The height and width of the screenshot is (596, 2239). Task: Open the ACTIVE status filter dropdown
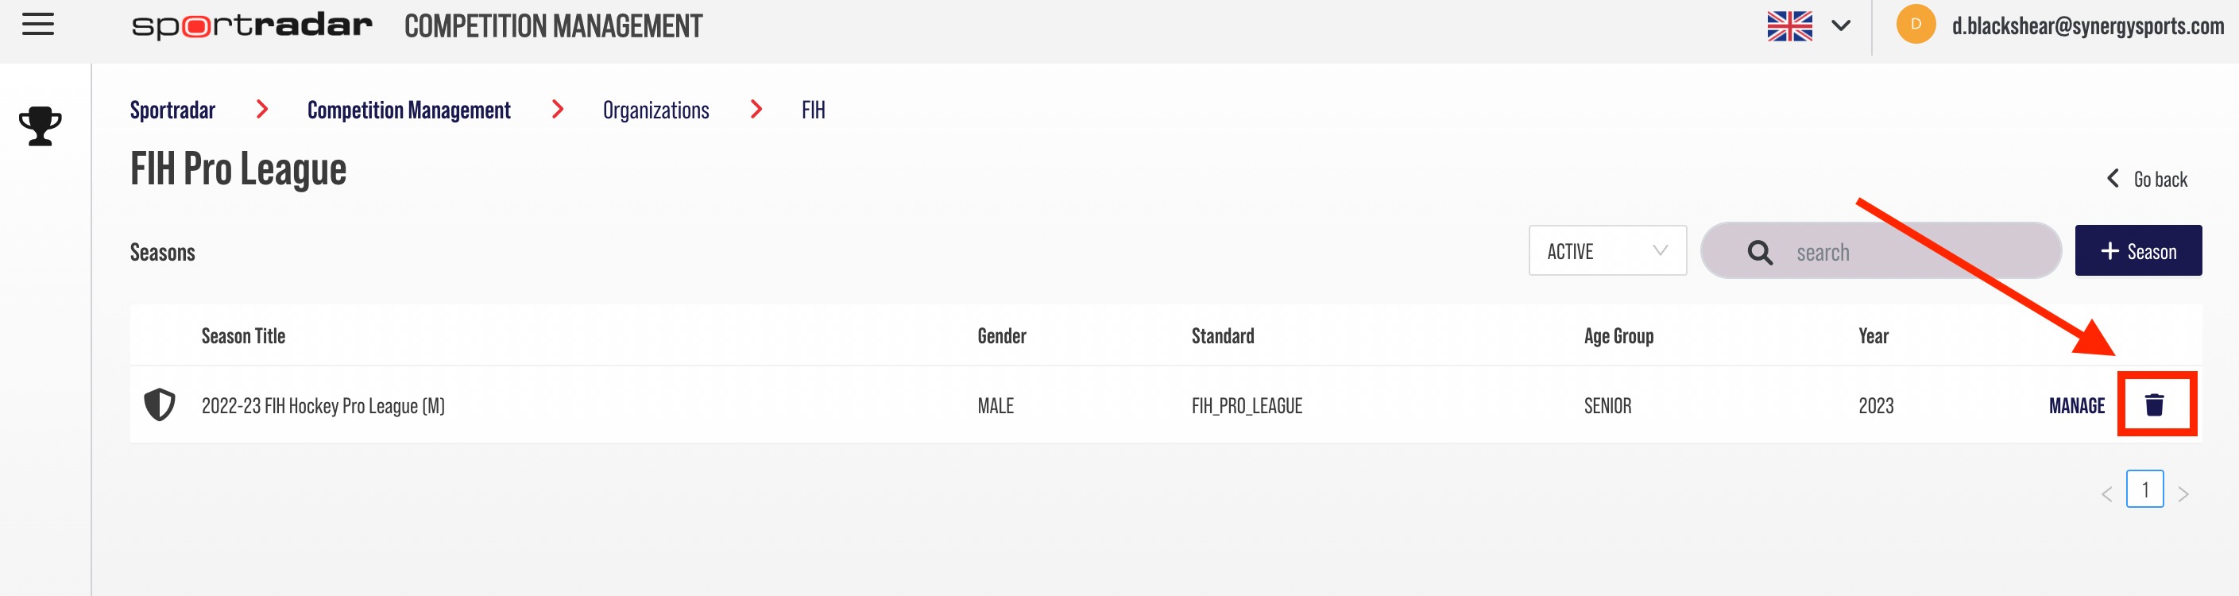tap(1607, 251)
